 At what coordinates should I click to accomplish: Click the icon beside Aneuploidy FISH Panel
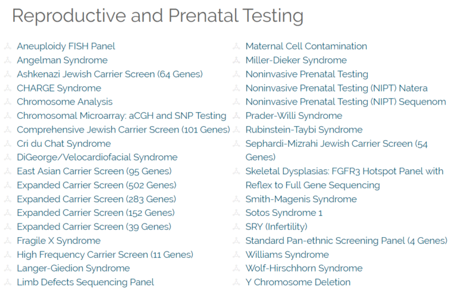8,46
